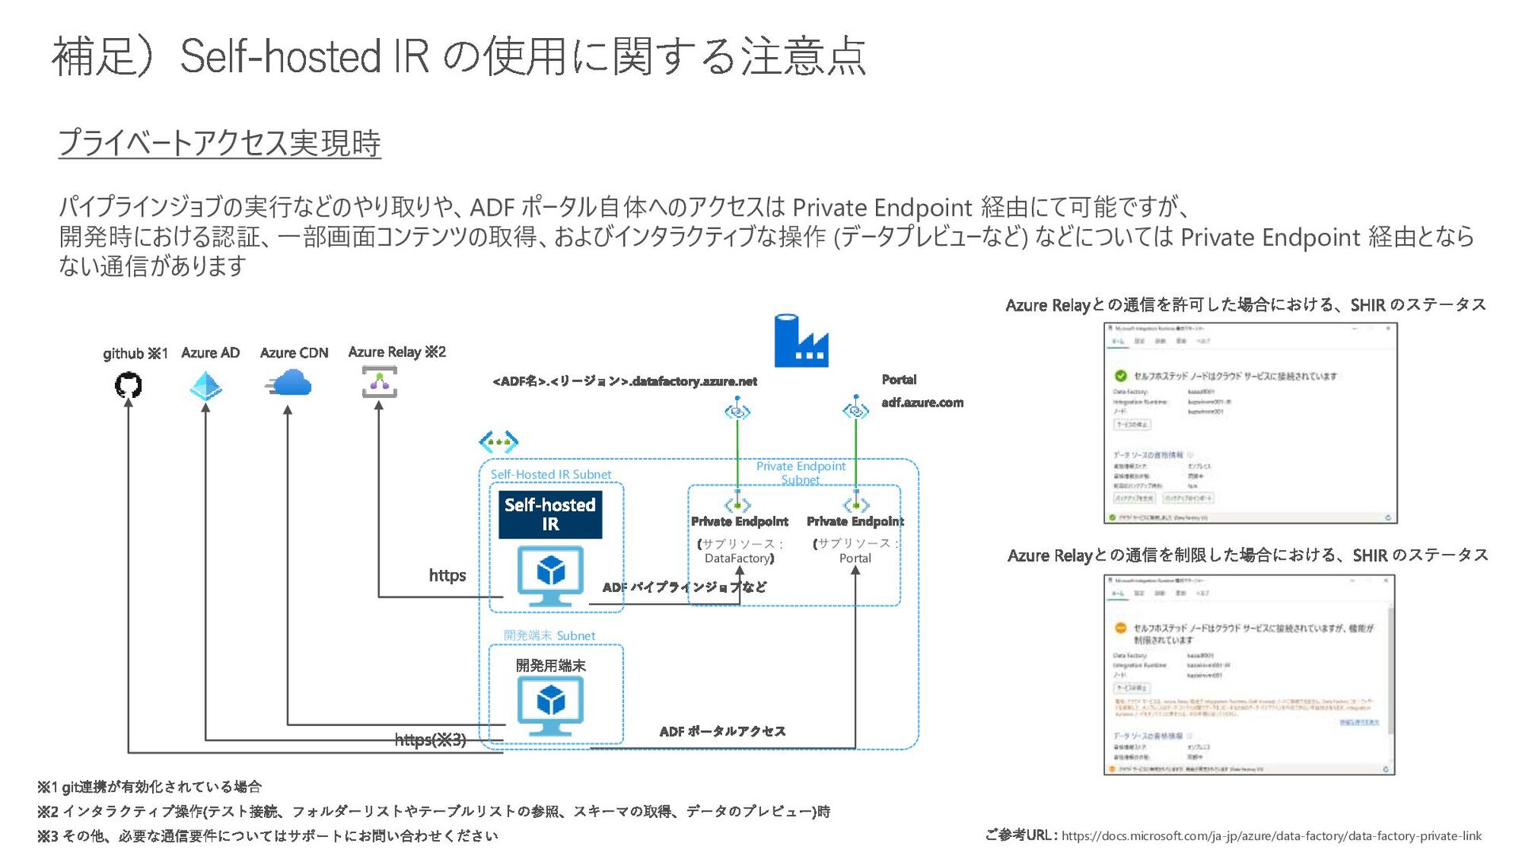
Task: Click the ※2 interactive operations footnote
Action: coord(434,812)
